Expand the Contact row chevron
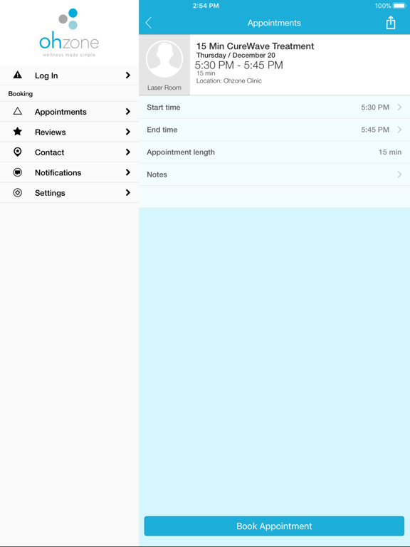 coord(128,152)
